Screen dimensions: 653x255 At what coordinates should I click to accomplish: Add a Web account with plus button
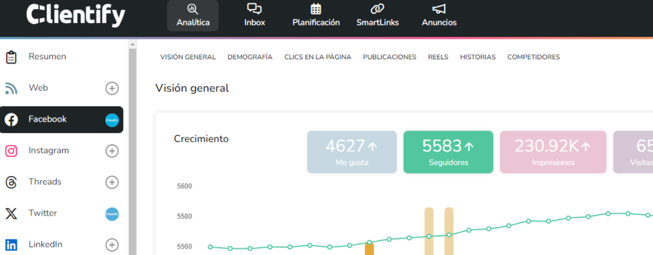(112, 88)
